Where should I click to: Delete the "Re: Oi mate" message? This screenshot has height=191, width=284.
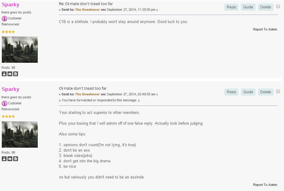(265, 7)
